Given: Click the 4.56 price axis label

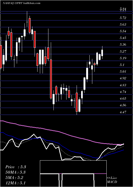Looking at the screenshot, I should click(123, 105).
